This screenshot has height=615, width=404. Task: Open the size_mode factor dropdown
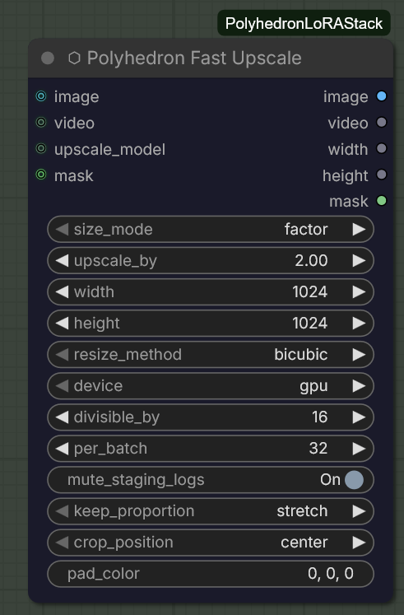click(x=211, y=229)
